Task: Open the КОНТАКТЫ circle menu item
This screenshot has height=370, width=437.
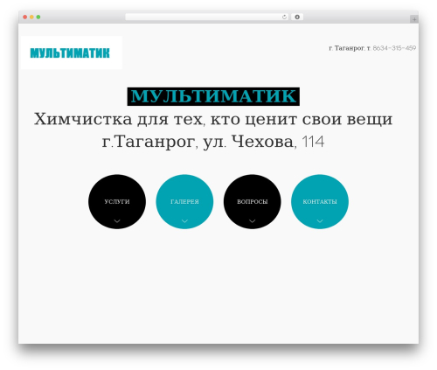Action: coord(320,202)
